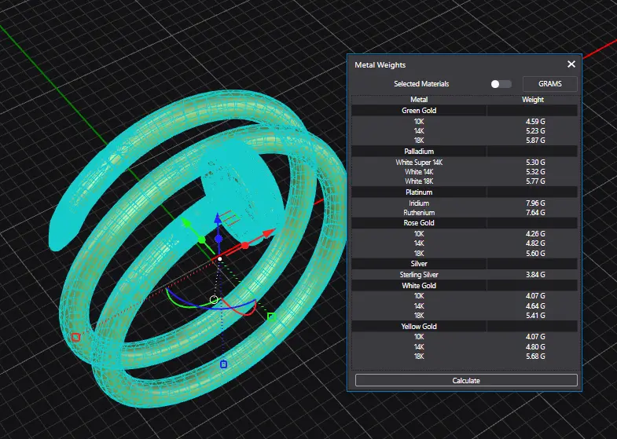Select the Palladium category row

click(465, 152)
